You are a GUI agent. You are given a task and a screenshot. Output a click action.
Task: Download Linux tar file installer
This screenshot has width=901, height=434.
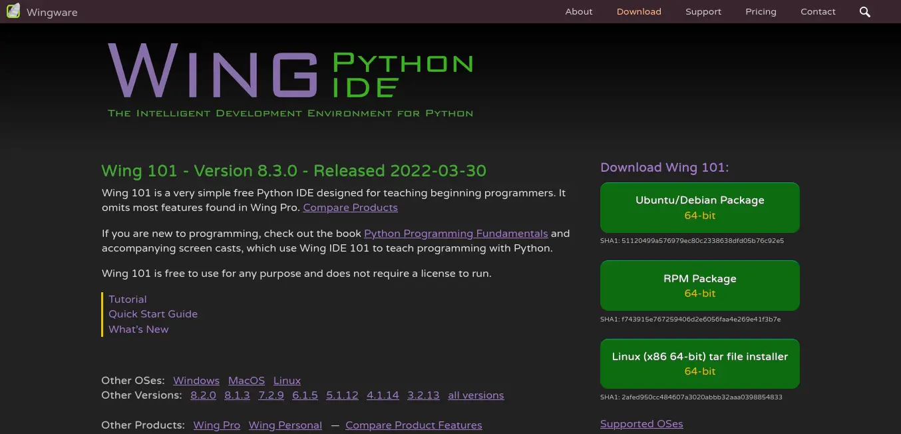click(700, 363)
